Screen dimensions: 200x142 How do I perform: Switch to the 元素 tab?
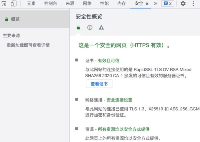31,3
